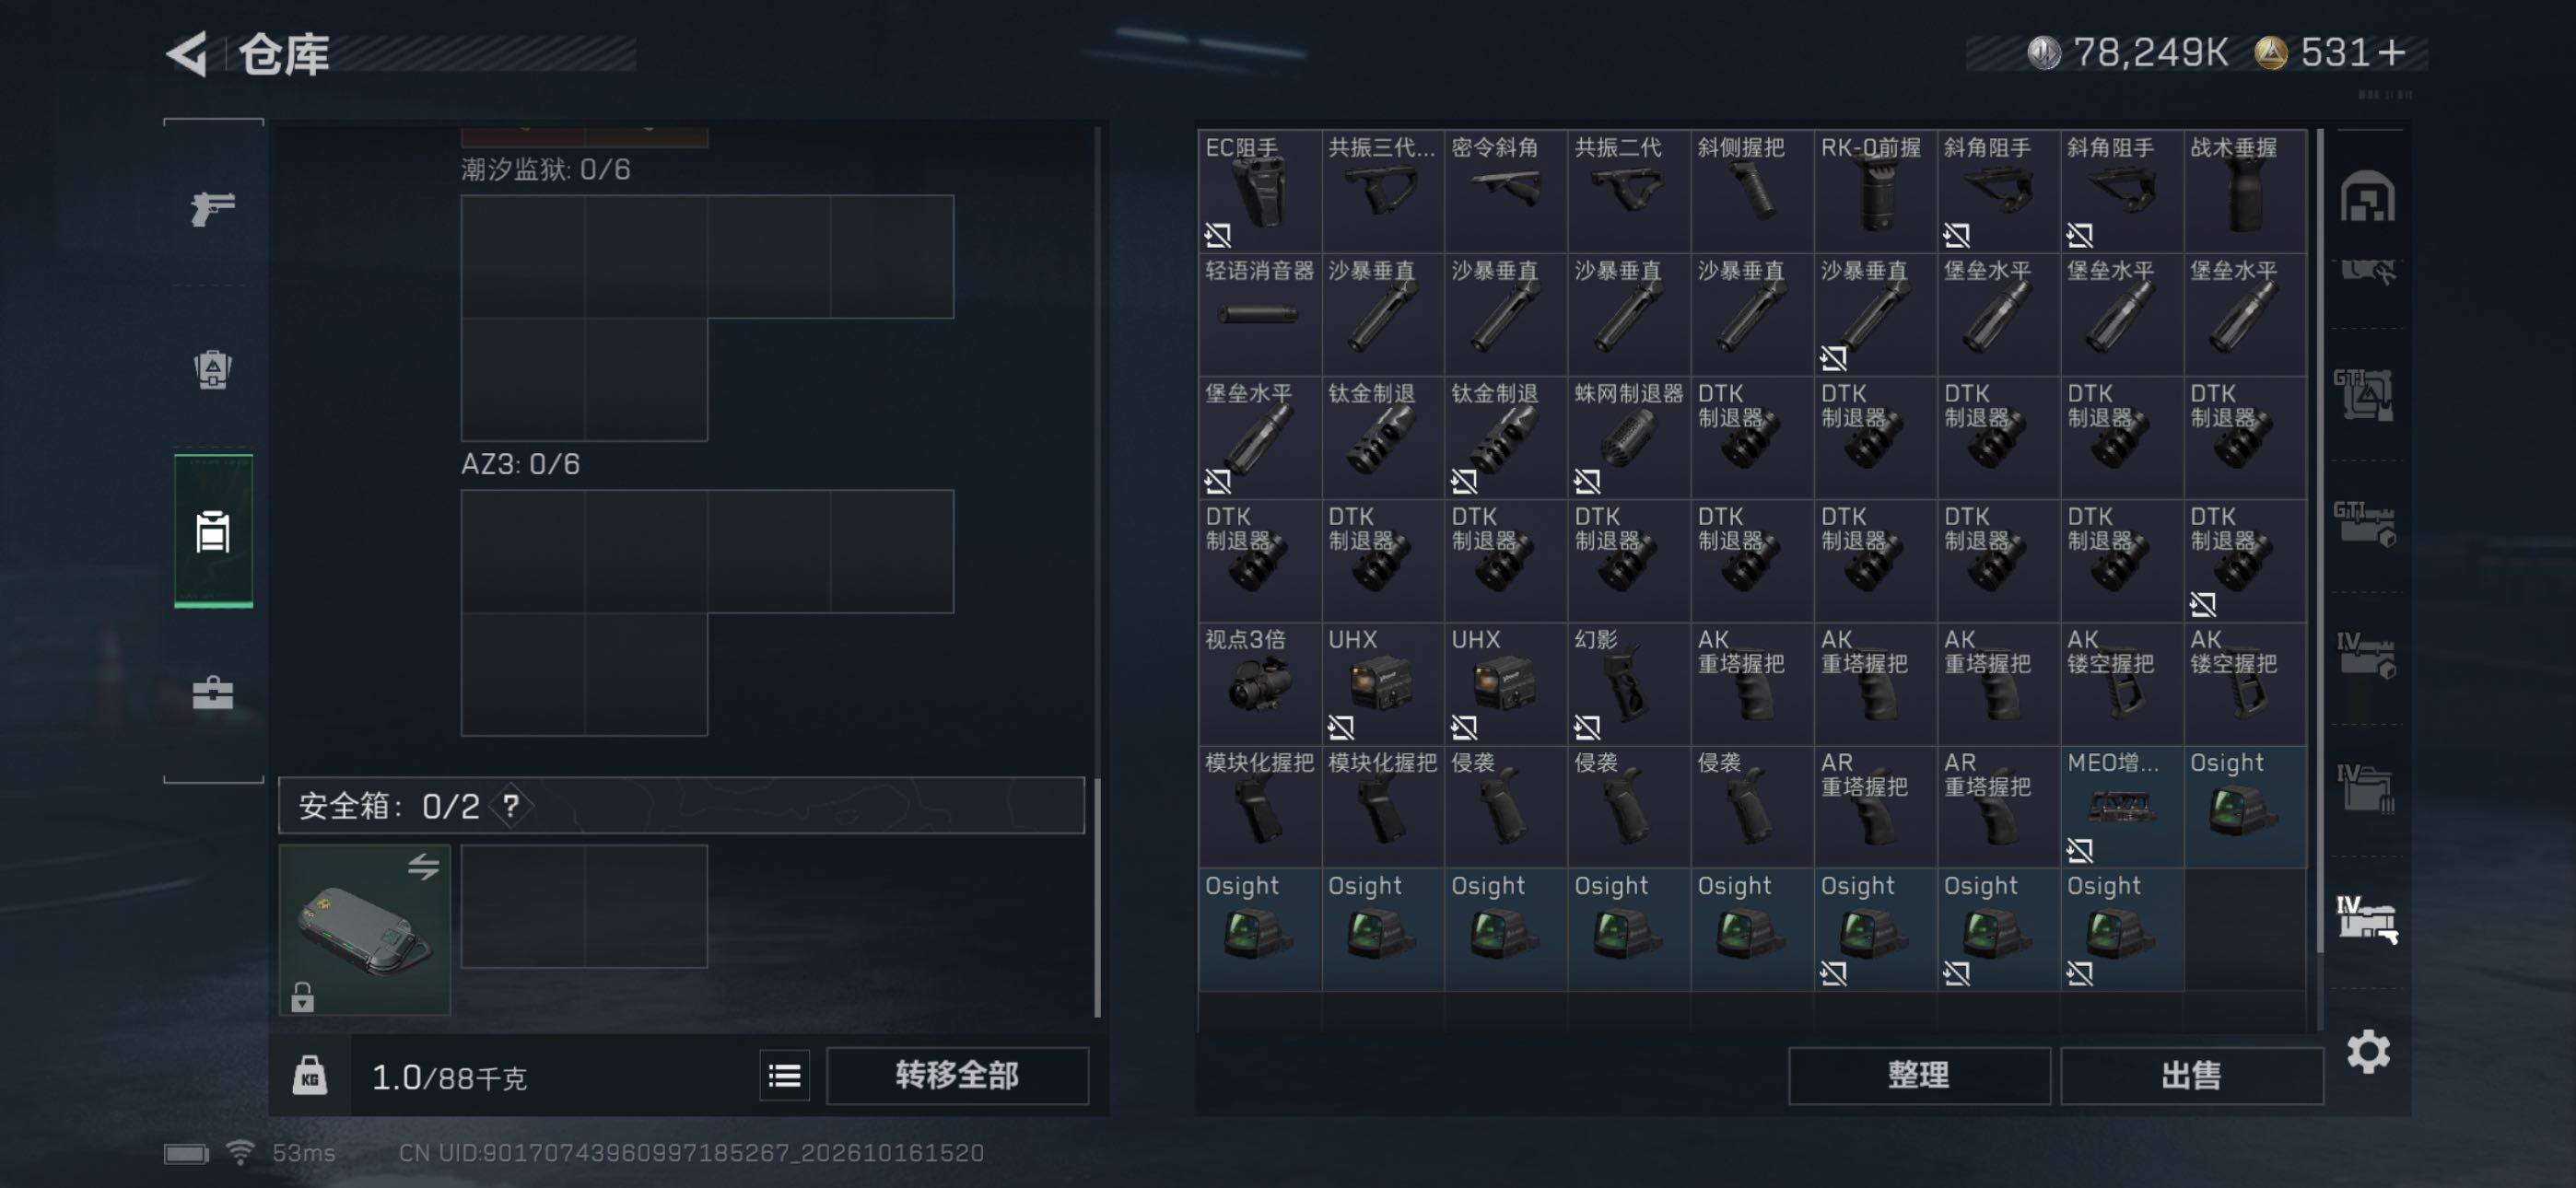Select the 密令斜角 angled grip item
Image resolution: width=2576 pixels, height=1188 pixels.
click(x=1505, y=190)
